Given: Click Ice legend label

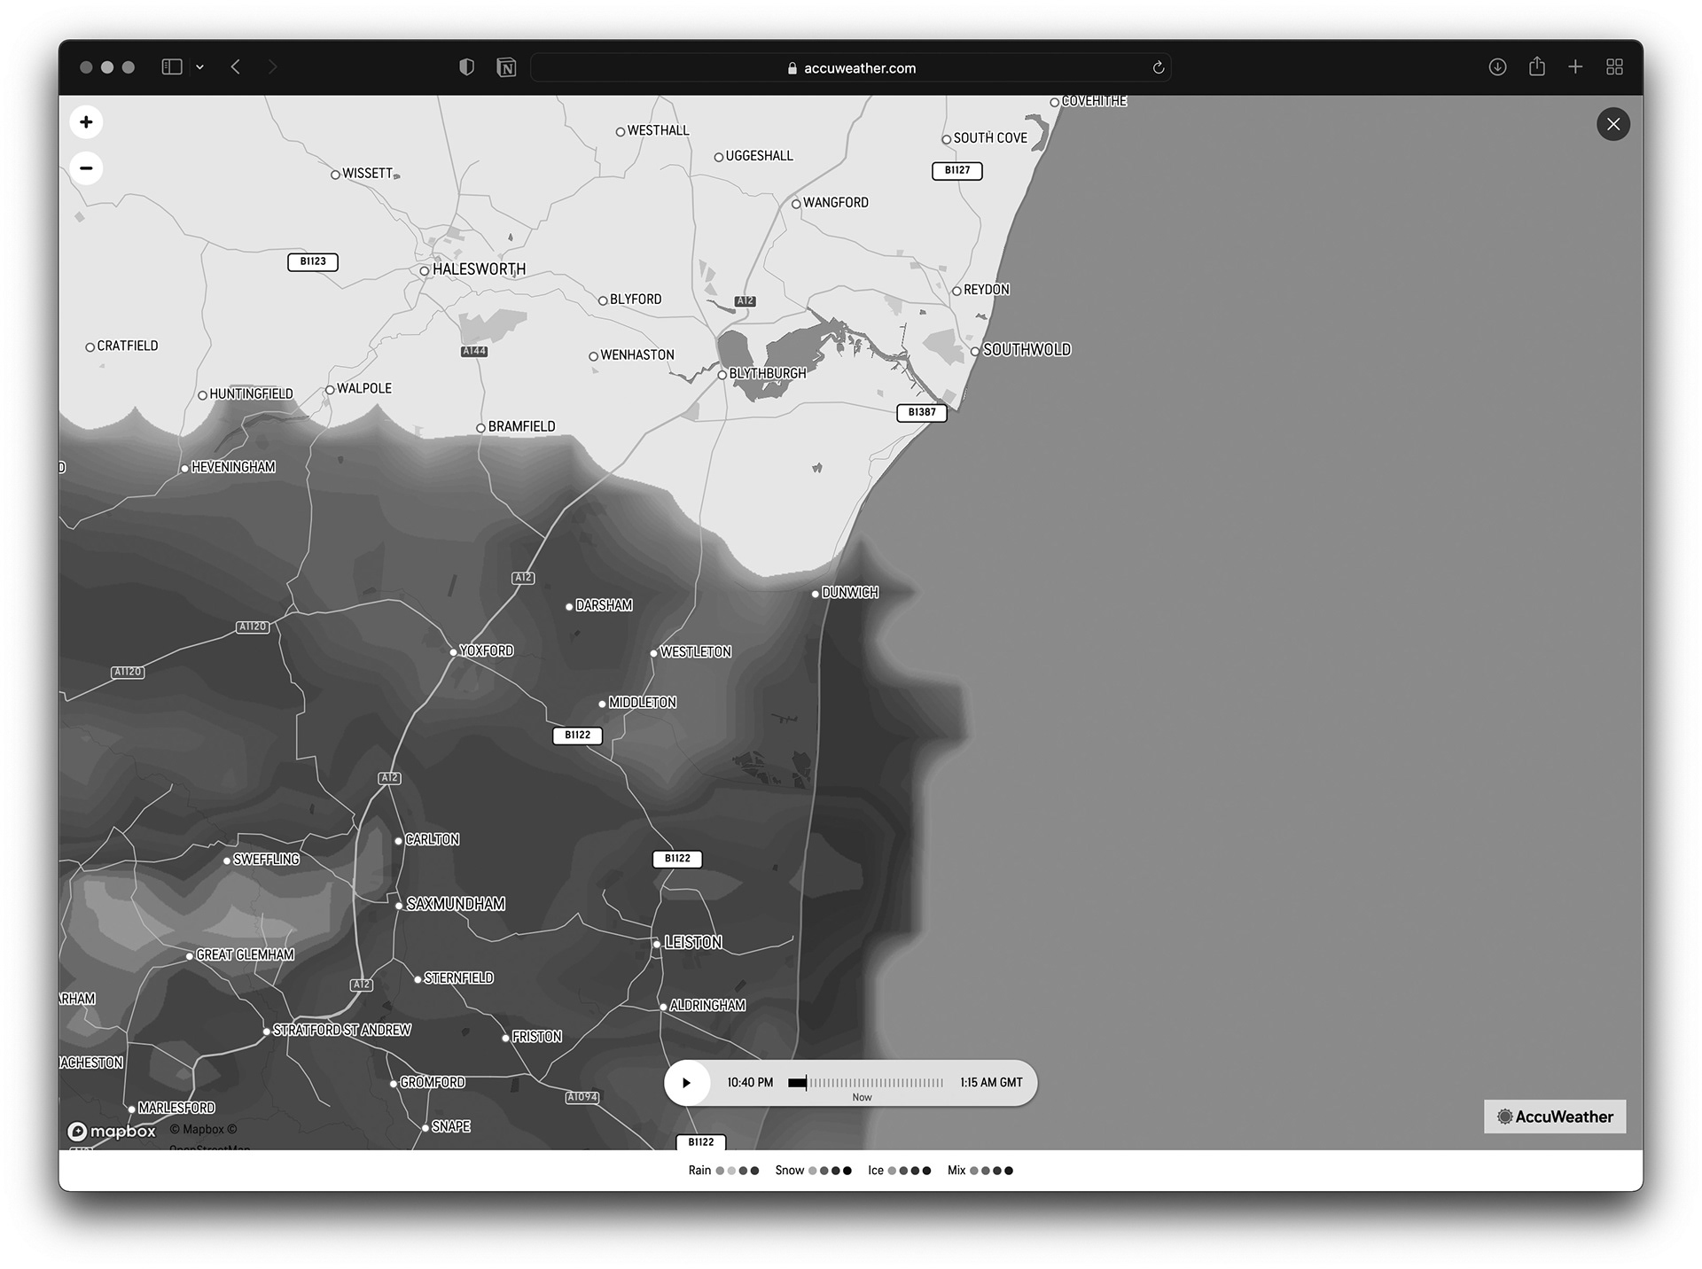Looking at the screenshot, I should (876, 1171).
